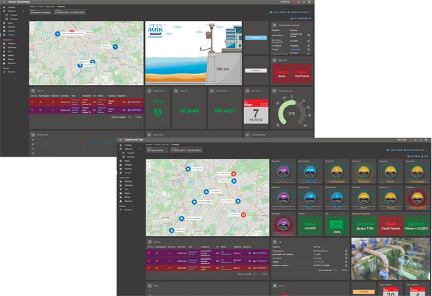The image size is (432, 296).
Task: Click the blue button beside the MBK illustration
Action: [x=256, y=38]
